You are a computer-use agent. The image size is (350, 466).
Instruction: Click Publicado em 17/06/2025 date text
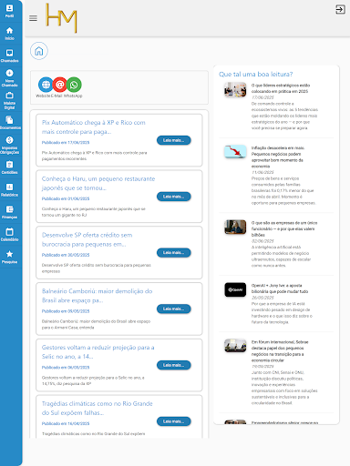[66, 142]
